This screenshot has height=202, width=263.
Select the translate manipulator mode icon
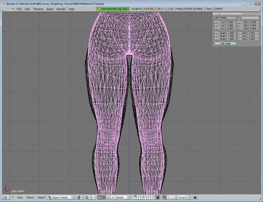(x=104, y=197)
